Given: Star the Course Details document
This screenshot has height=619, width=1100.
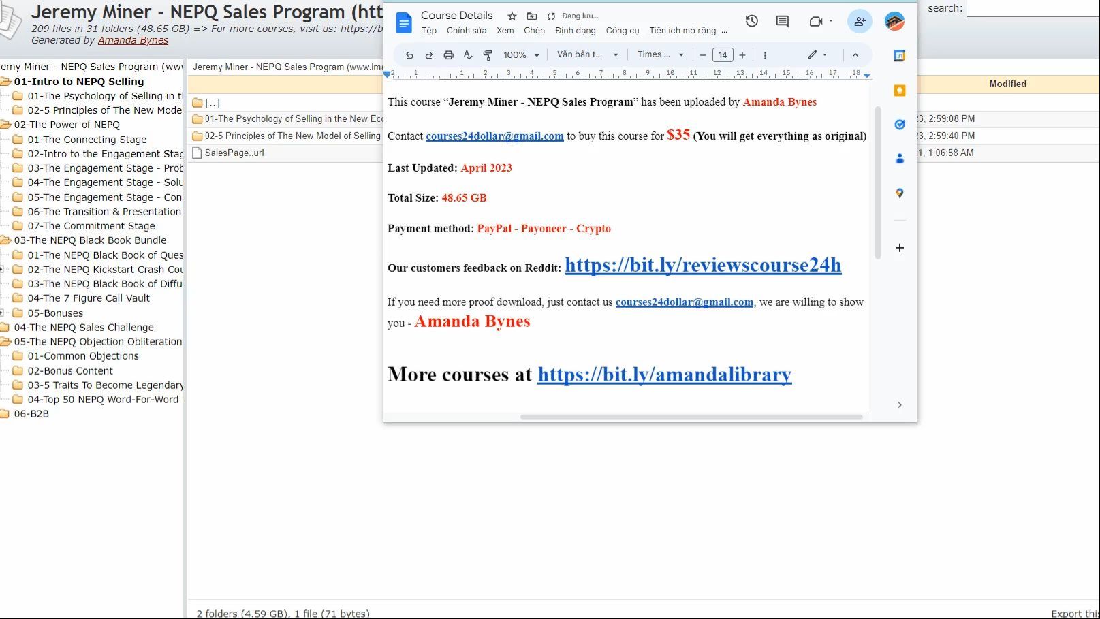Looking at the screenshot, I should (512, 16).
